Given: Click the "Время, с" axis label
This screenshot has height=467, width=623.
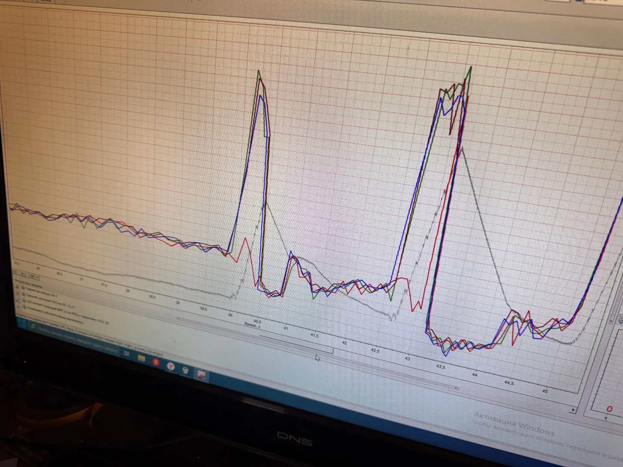Looking at the screenshot, I should click(x=252, y=325).
